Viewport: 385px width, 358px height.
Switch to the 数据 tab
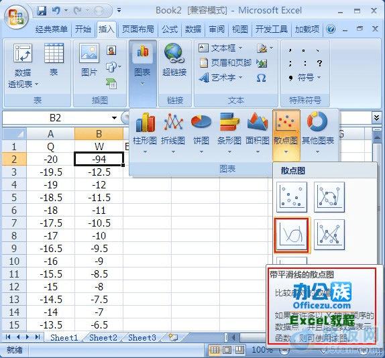click(x=193, y=29)
